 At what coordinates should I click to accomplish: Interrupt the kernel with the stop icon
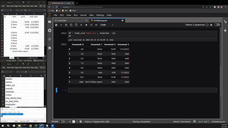pos(86,25)
